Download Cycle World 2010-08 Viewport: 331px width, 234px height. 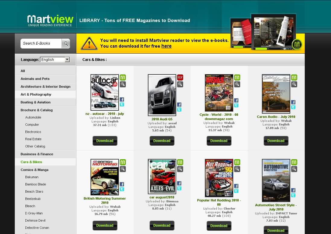click(x=219, y=141)
